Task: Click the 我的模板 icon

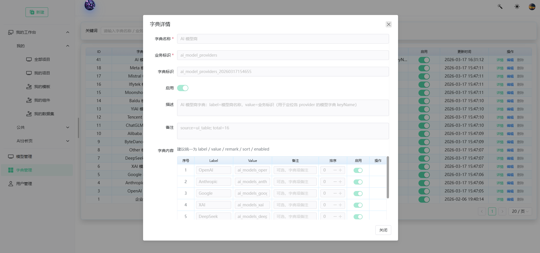Action: (29, 87)
